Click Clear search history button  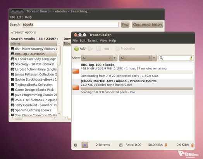pyautogui.click(x=148, y=24)
